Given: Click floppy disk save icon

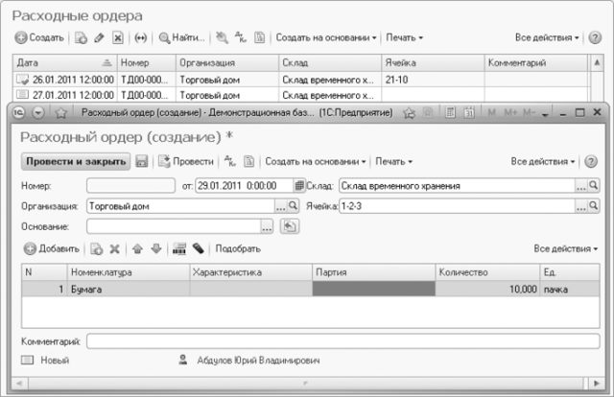Looking at the screenshot, I should coord(142,161).
